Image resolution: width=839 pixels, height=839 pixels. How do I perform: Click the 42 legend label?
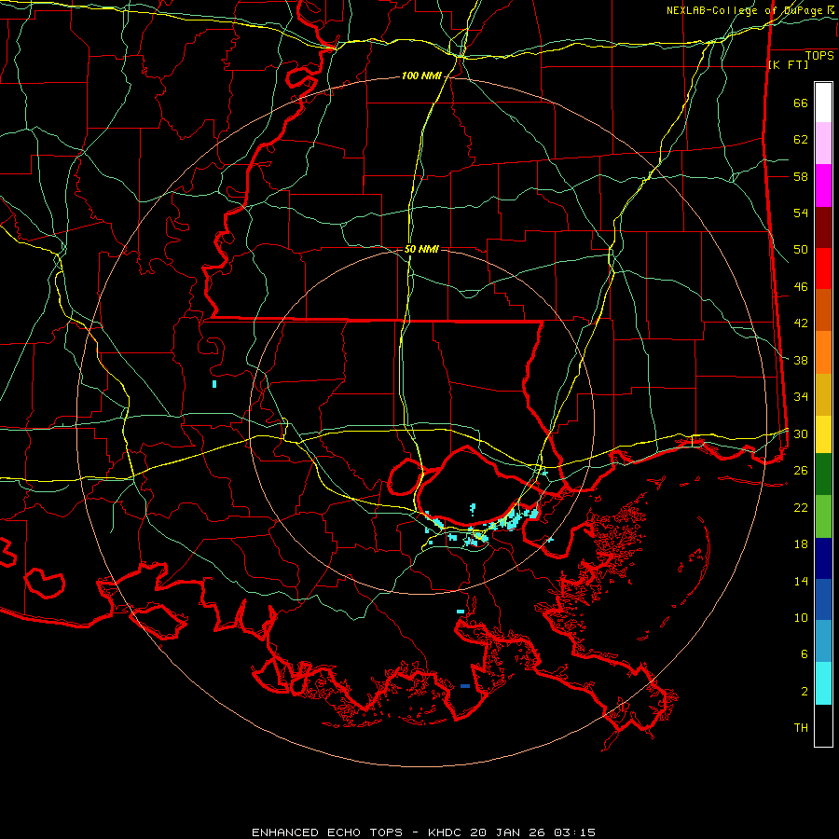click(801, 323)
